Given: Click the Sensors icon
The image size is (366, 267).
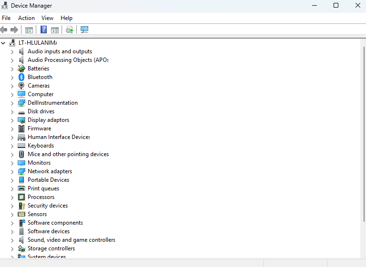Looking at the screenshot, I should pos(21,214).
